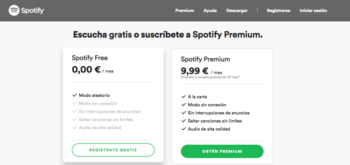The width and height of the screenshot is (350, 165).
Task: Click Free plan's Sin interrupciones checkmark
Action: pyautogui.click(x=75, y=112)
